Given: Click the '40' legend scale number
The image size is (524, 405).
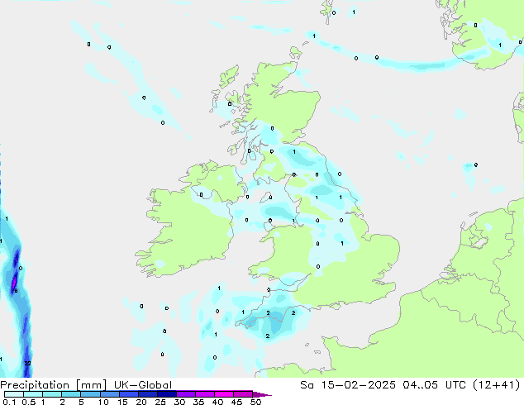Looking at the screenshot, I should pos(217,402).
